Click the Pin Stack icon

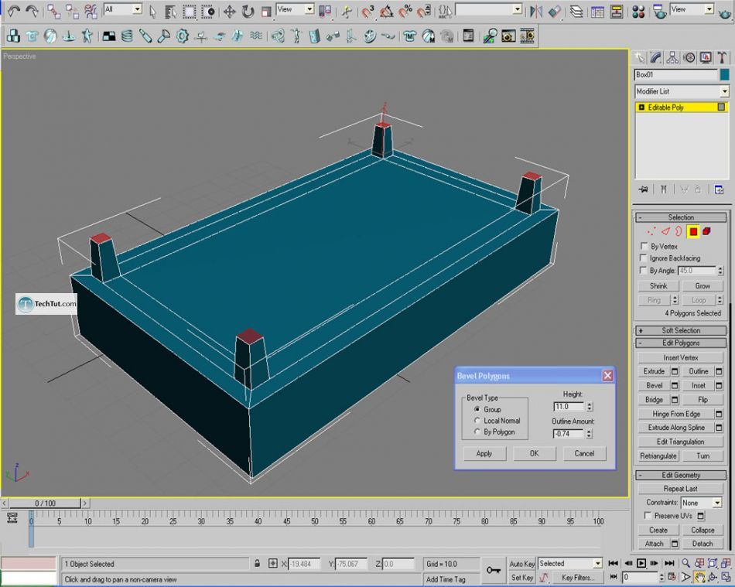[x=644, y=189]
